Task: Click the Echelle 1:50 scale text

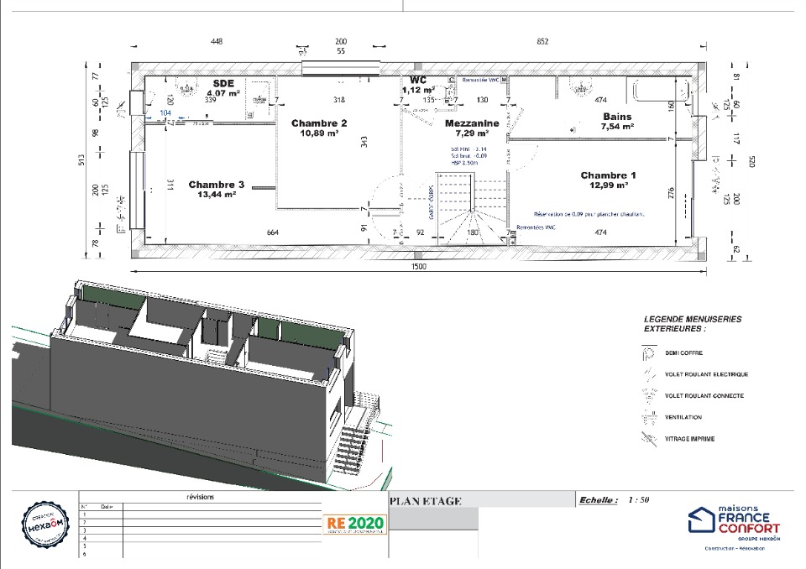Action: pos(615,500)
